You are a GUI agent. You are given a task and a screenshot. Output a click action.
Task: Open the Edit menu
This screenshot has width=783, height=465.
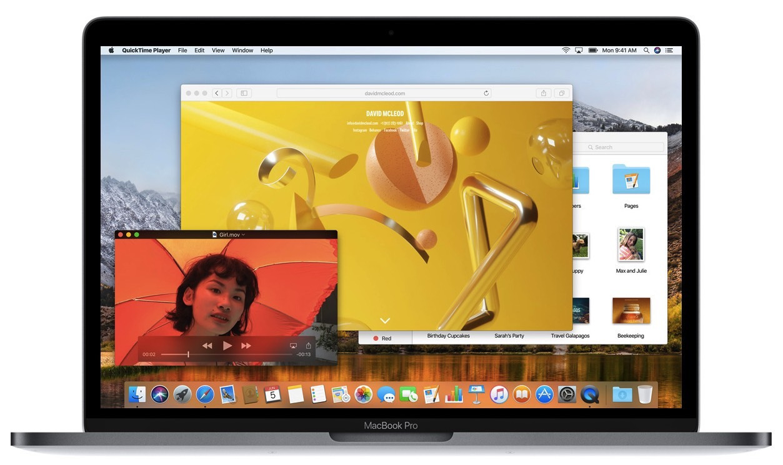coord(199,51)
